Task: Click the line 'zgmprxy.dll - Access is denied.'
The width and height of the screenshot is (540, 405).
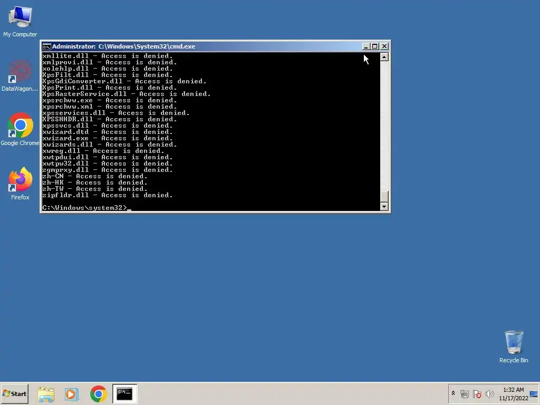Action: click(108, 170)
